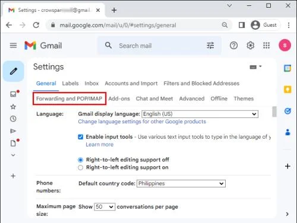Open Google Calendar side panel icon
Image resolution: width=297 pixels, height=223 pixels.
coord(287,68)
